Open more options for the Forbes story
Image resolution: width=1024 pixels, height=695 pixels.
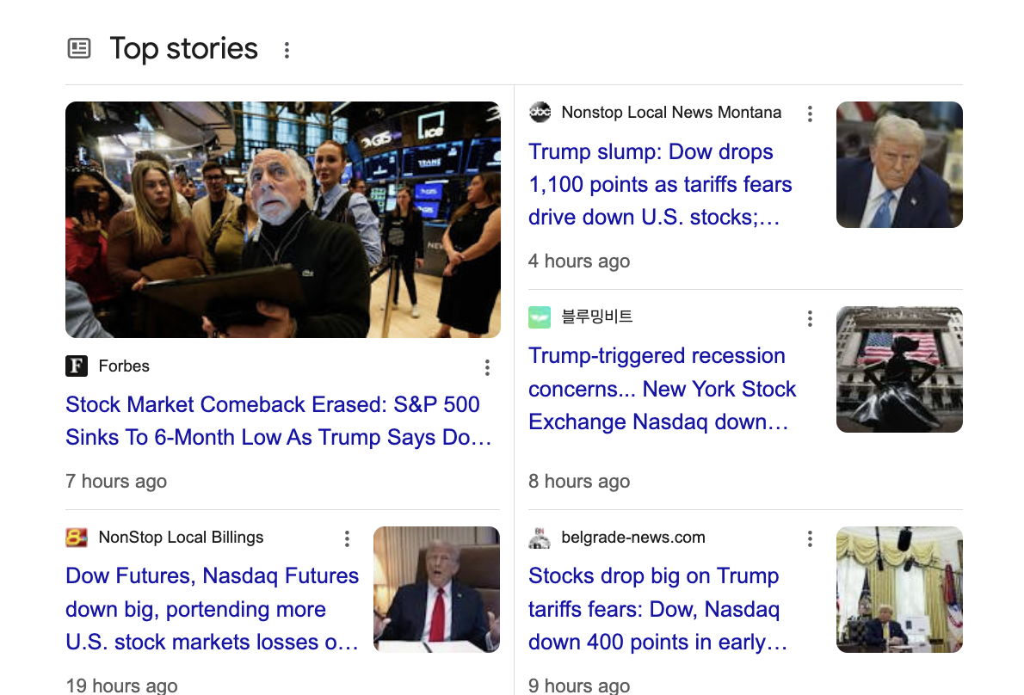point(487,368)
